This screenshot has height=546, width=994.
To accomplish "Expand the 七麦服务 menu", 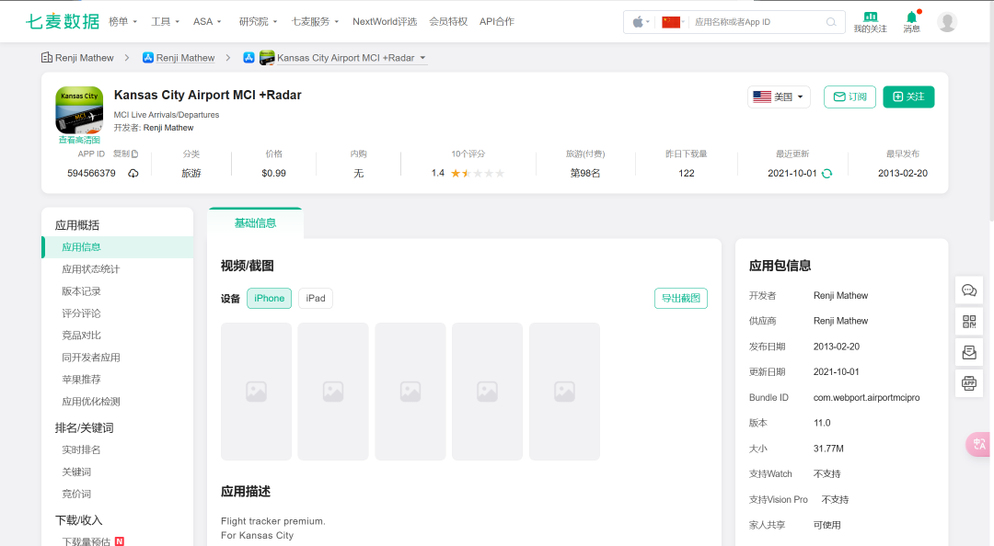I will point(315,21).
